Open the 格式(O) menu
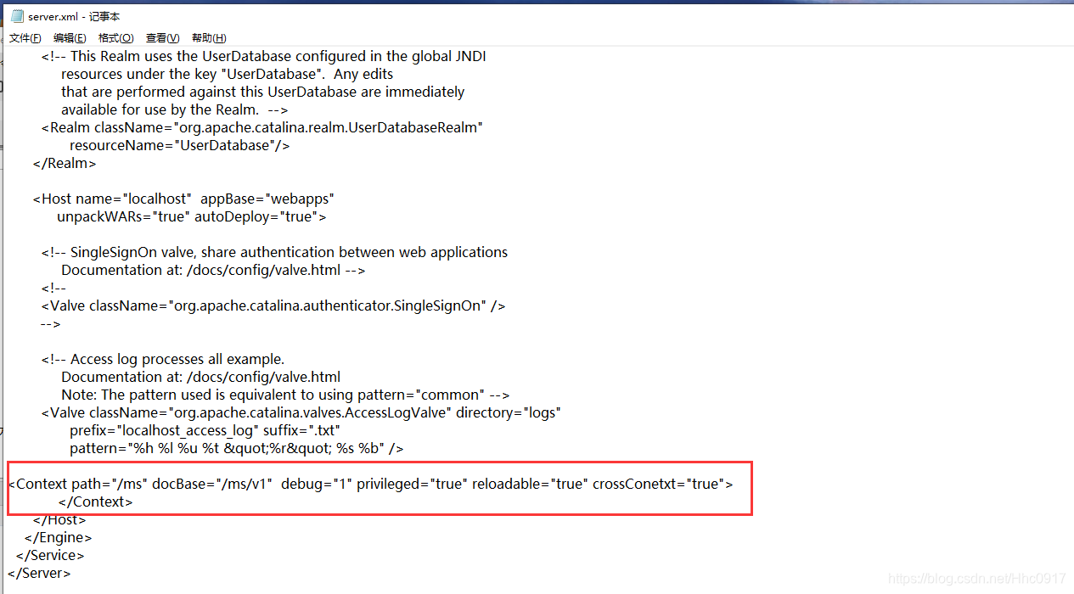 pyautogui.click(x=116, y=38)
